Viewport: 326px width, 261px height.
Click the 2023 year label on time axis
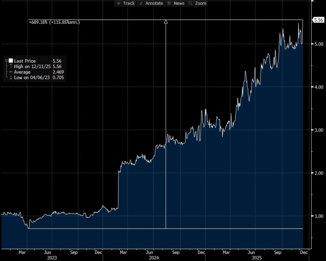(52, 258)
